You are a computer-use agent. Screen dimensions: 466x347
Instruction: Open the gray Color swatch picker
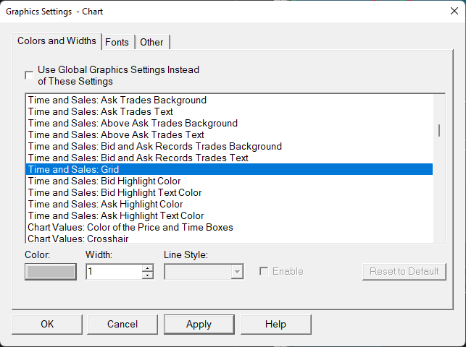[50, 272]
